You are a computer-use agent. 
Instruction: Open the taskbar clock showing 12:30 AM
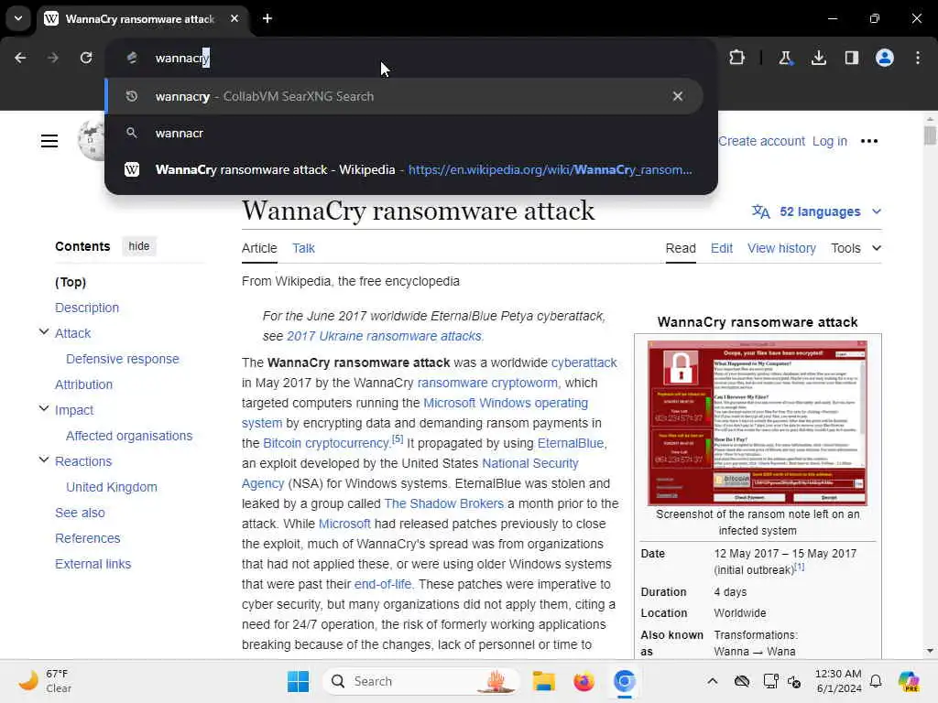[839, 681]
